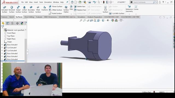Select the Extruded Surface tool
175x98 pixels.
(x=5, y=9)
